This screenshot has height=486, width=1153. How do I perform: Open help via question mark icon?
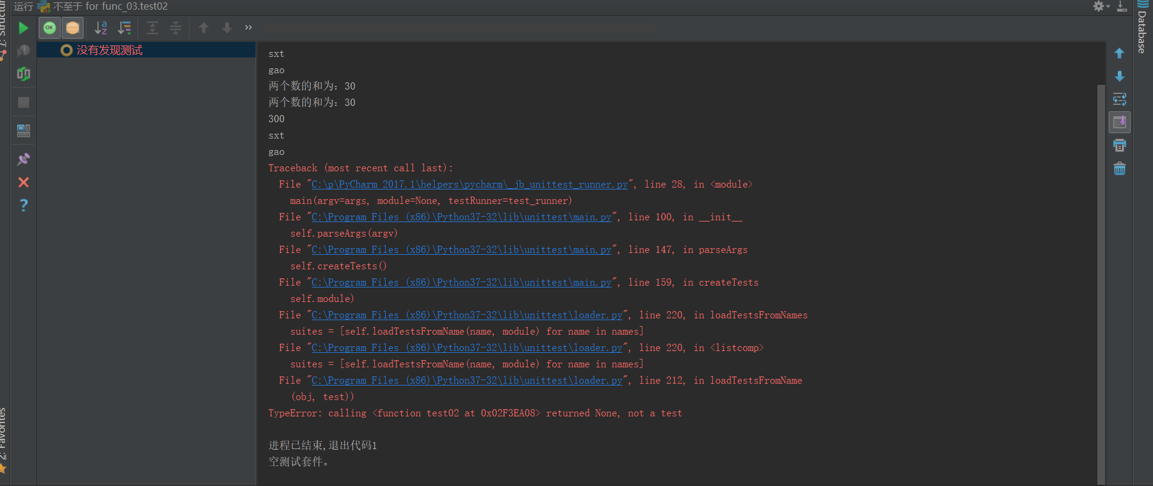(23, 205)
